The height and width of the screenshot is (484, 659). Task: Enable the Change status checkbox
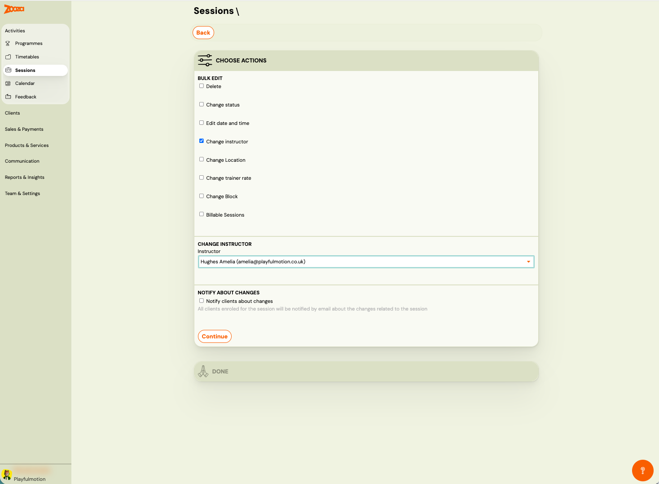(x=202, y=104)
